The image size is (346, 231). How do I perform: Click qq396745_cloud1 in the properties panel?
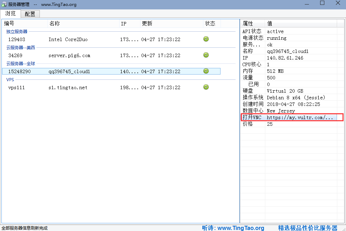(x=288, y=51)
